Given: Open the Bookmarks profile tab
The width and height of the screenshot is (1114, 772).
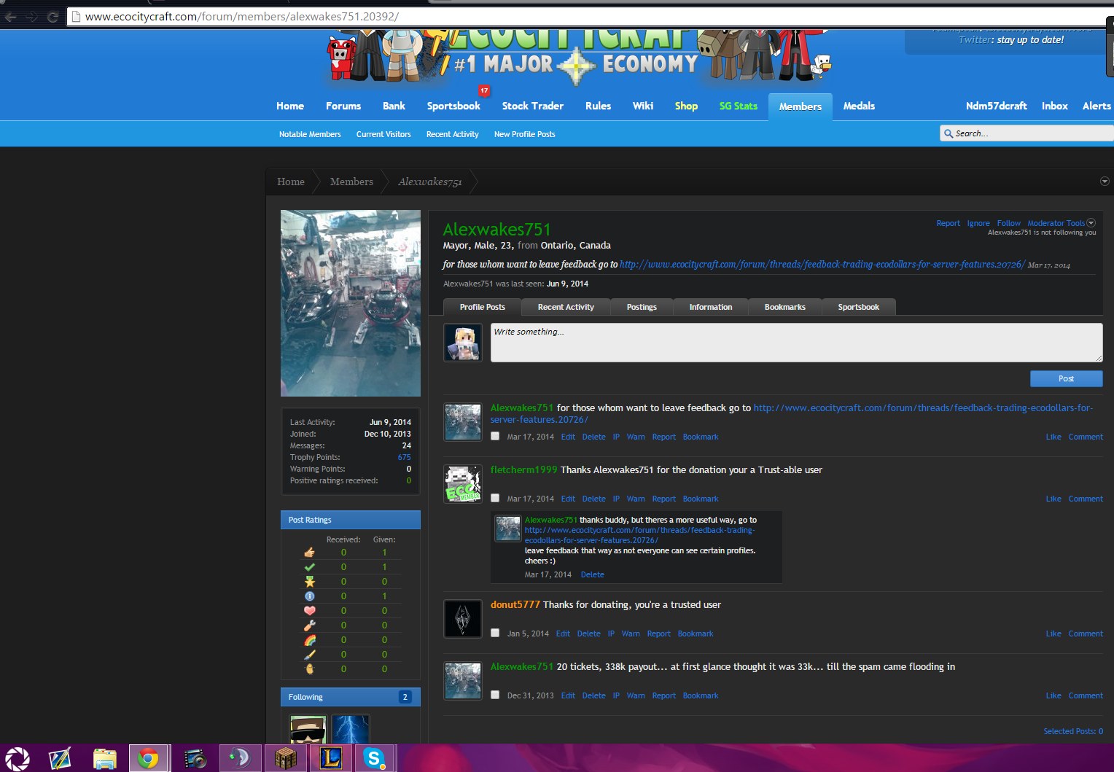Looking at the screenshot, I should (x=785, y=307).
